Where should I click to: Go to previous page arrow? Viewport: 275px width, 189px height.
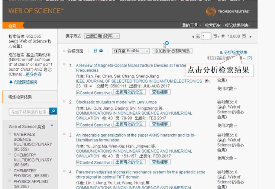click(192, 36)
